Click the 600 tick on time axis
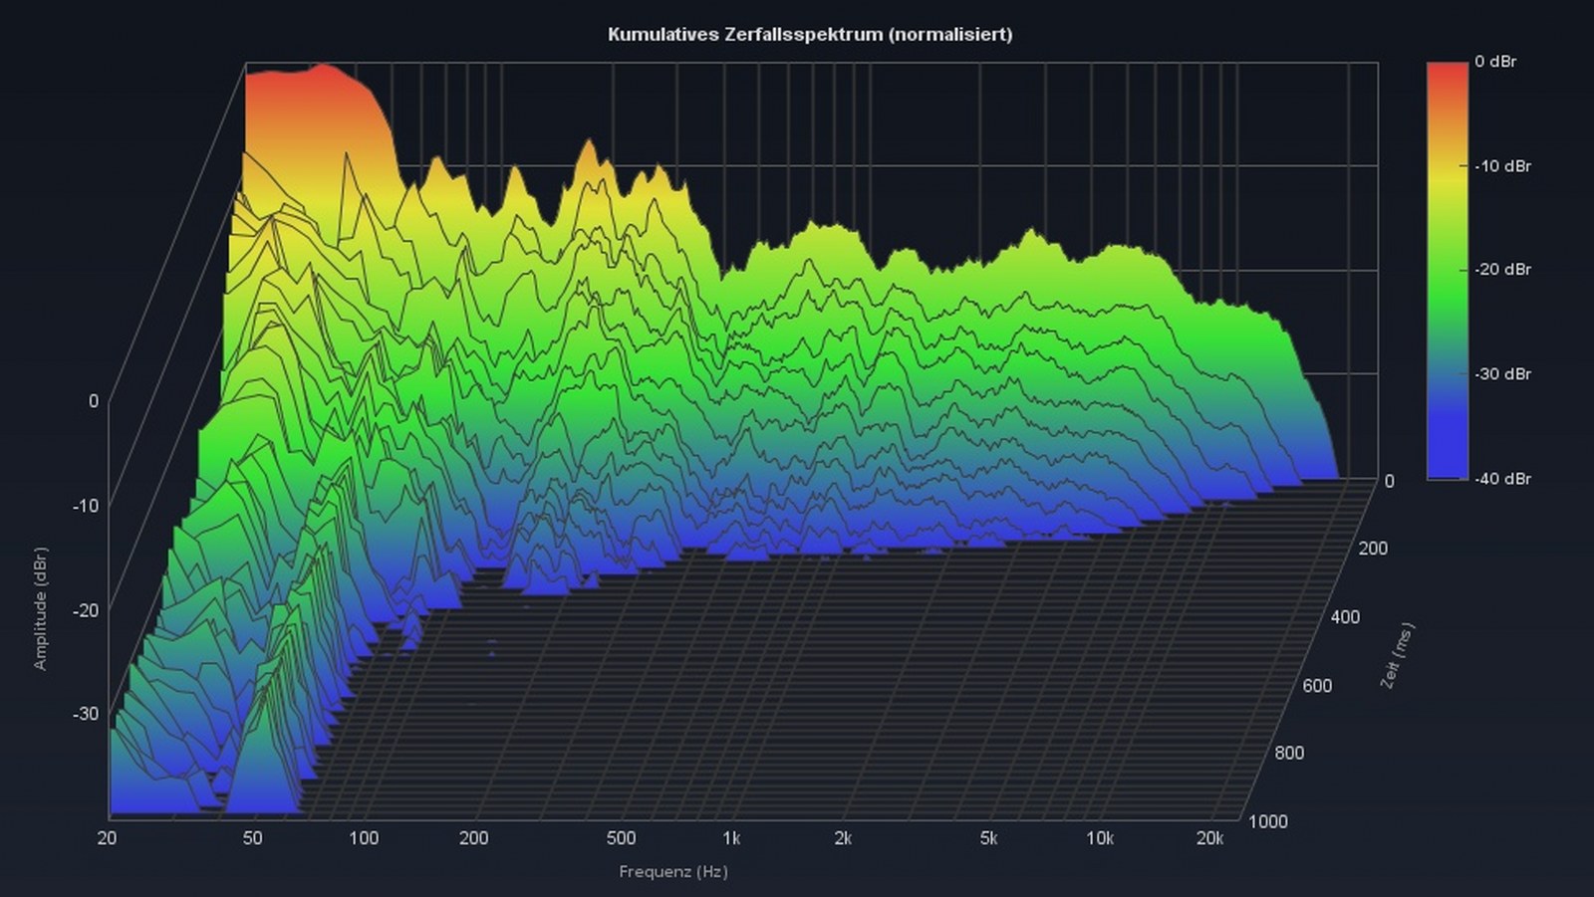This screenshot has height=897, width=1594. [x=1316, y=686]
